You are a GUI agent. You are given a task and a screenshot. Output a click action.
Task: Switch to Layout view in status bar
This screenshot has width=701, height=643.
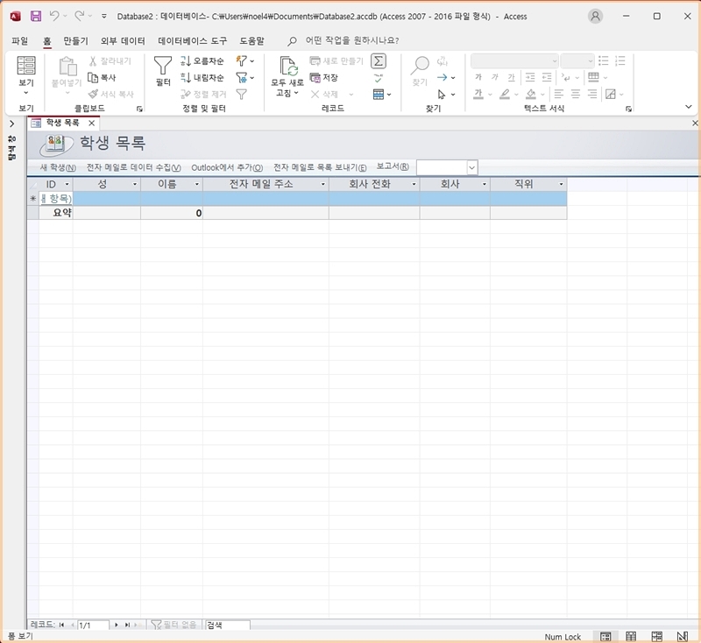656,636
